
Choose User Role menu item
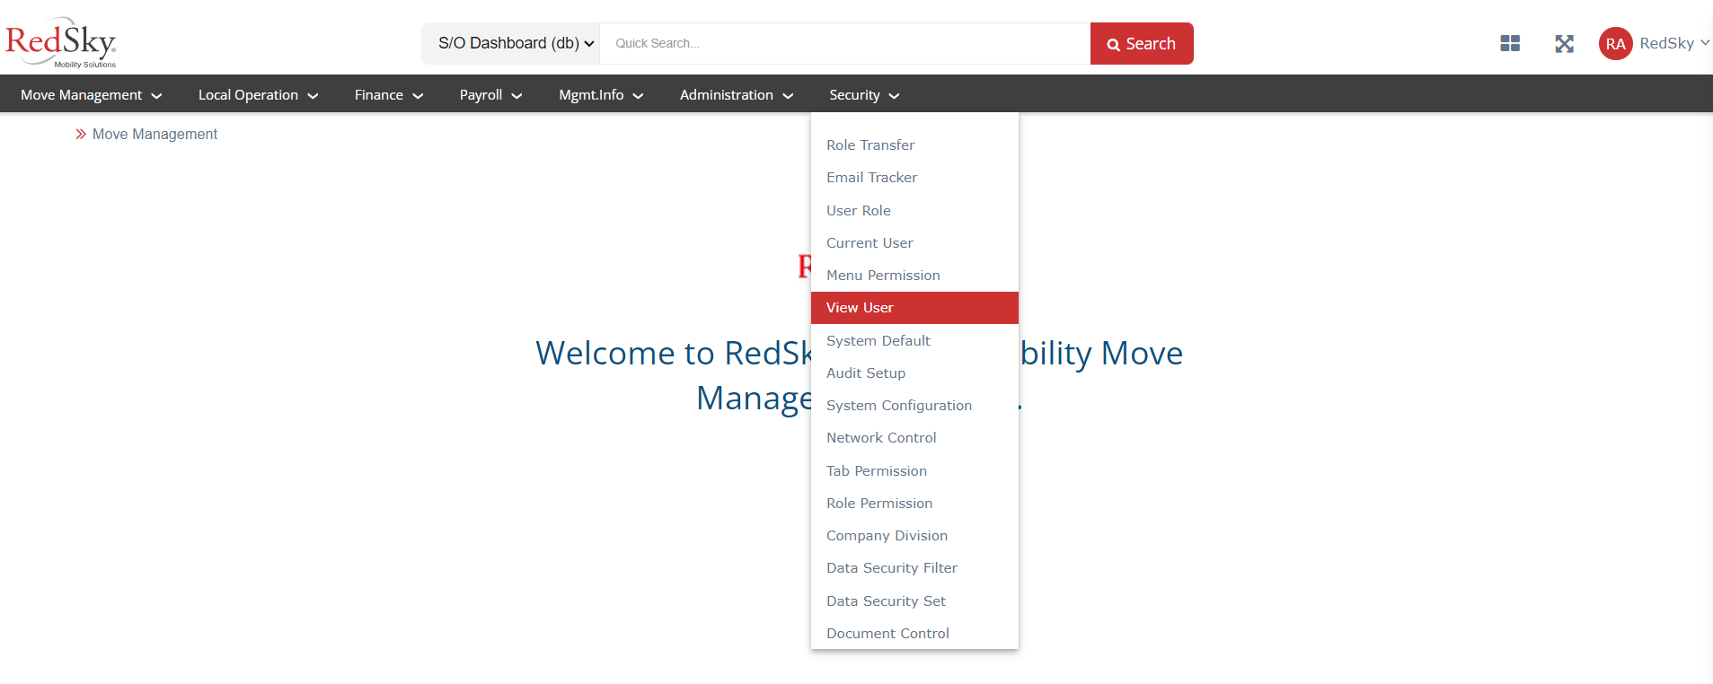914,210
